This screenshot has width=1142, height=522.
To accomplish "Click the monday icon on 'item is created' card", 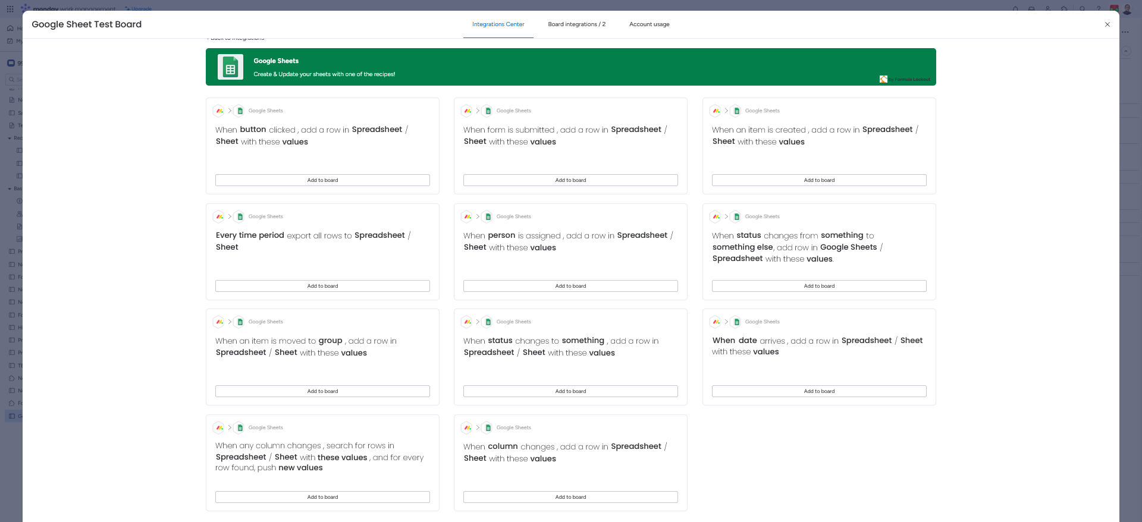I will pos(716,111).
